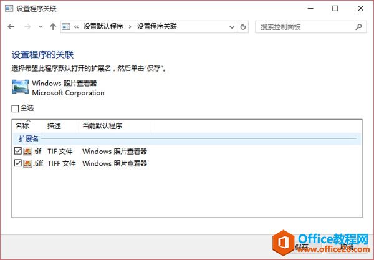Image resolution: width=374 pixels, height=260 pixels.
Task: Open recent locations dropdown arrow
Action: click(41, 27)
